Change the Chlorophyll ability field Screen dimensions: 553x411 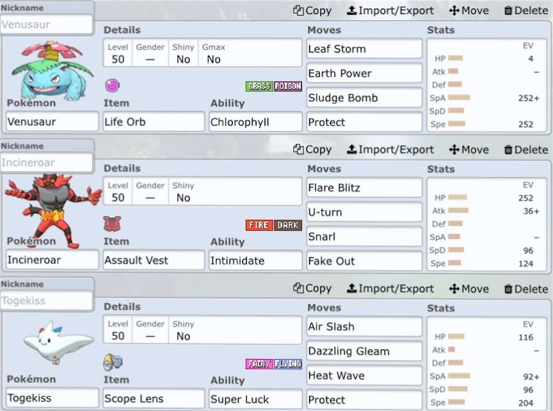click(x=255, y=122)
